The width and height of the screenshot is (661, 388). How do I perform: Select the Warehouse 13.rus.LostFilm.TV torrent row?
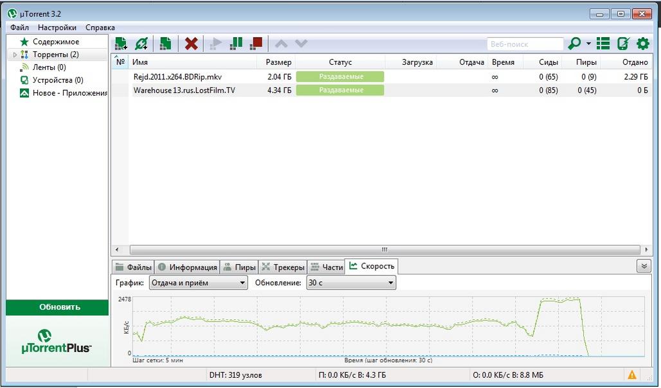click(x=382, y=90)
